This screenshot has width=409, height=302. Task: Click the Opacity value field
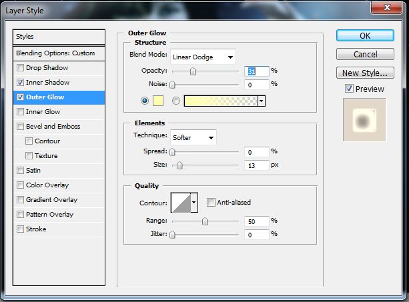click(x=256, y=71)
